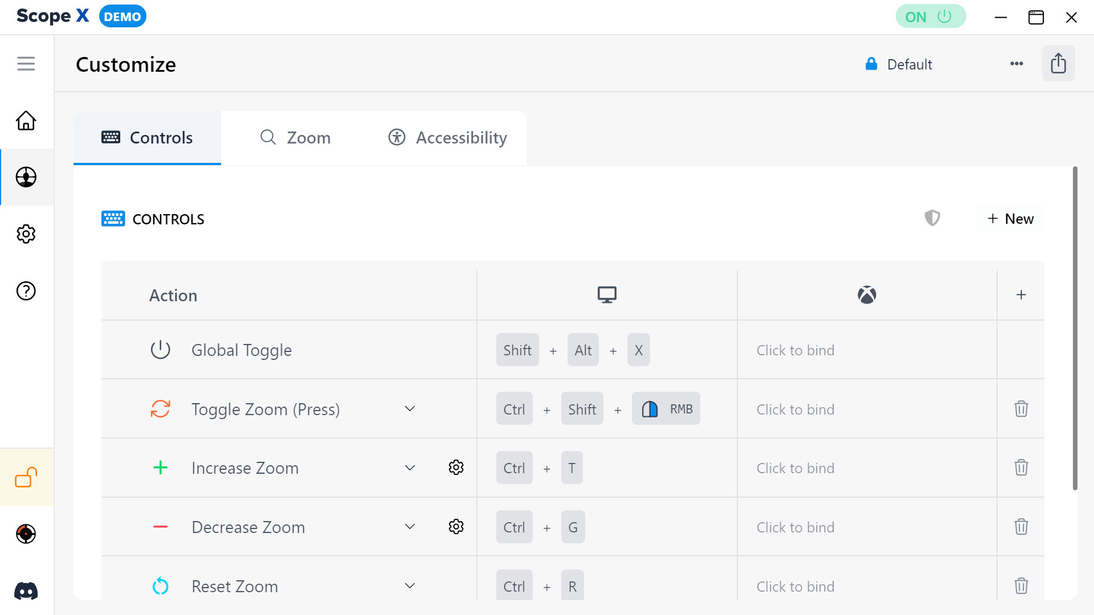The height and width of the screenshot is (615, 1094).
Task: Switch to the Accessibility tab
Action: 448,138
